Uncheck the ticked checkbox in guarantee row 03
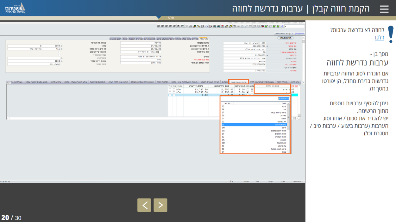This screenshot has height=222, width=396. tap(252, 89)
